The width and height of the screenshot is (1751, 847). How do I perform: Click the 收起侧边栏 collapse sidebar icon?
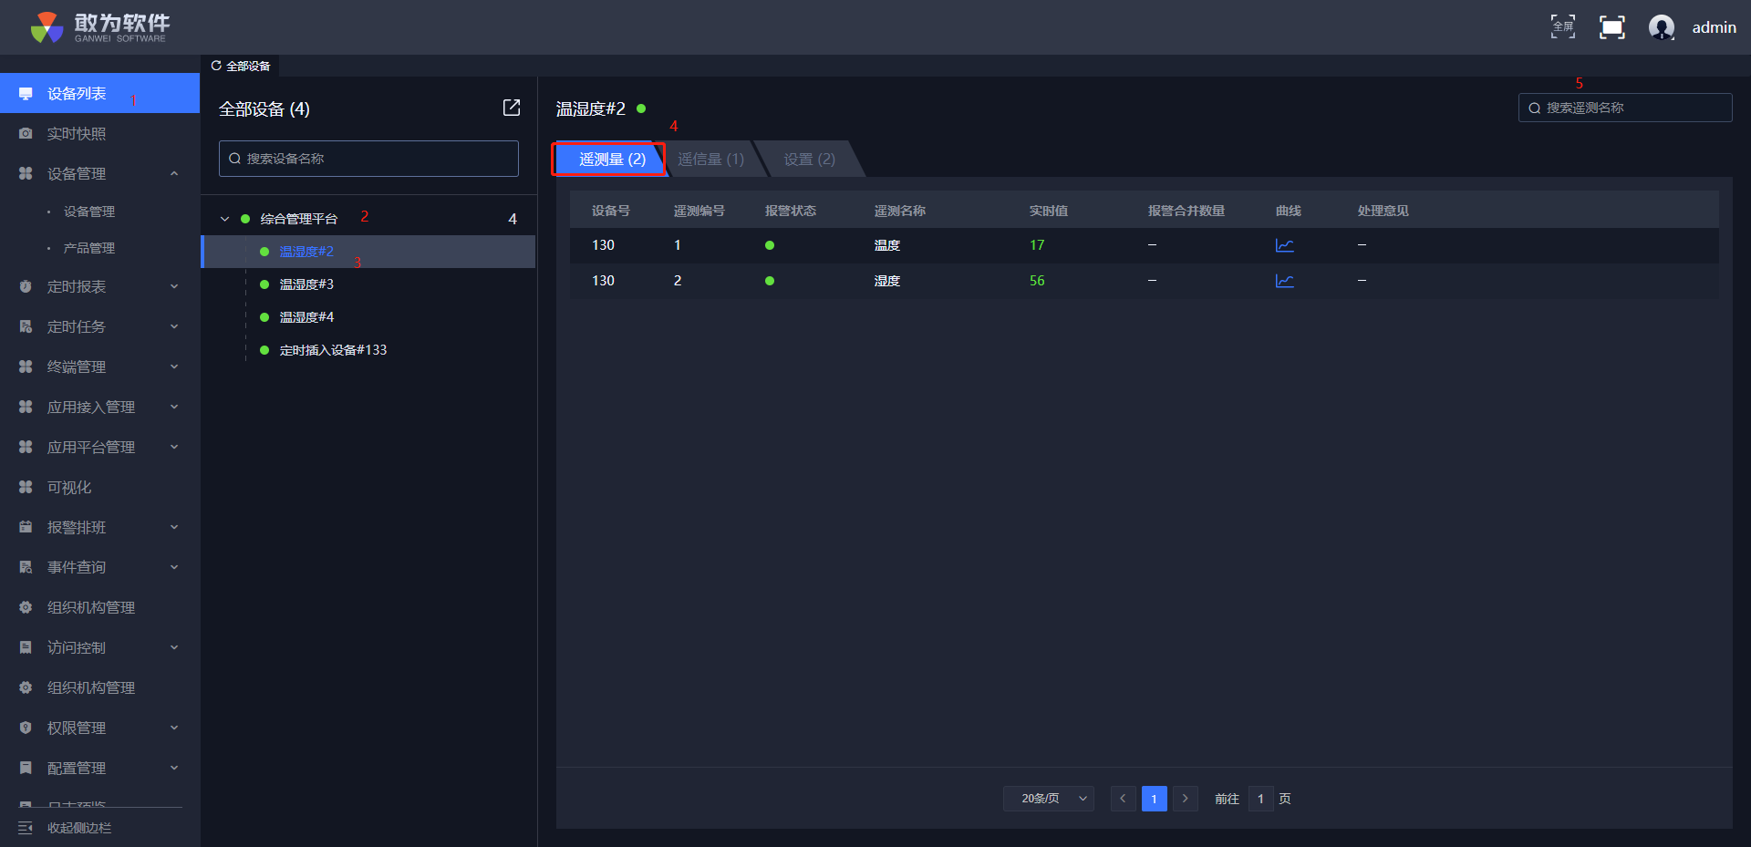click(x=26, y=828)
